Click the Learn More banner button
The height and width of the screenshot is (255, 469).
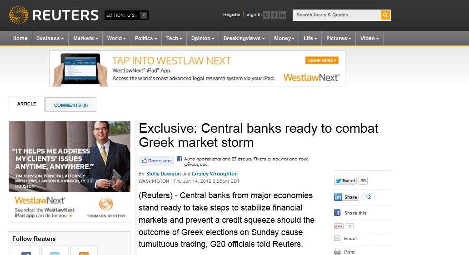(x=322, y=60)
